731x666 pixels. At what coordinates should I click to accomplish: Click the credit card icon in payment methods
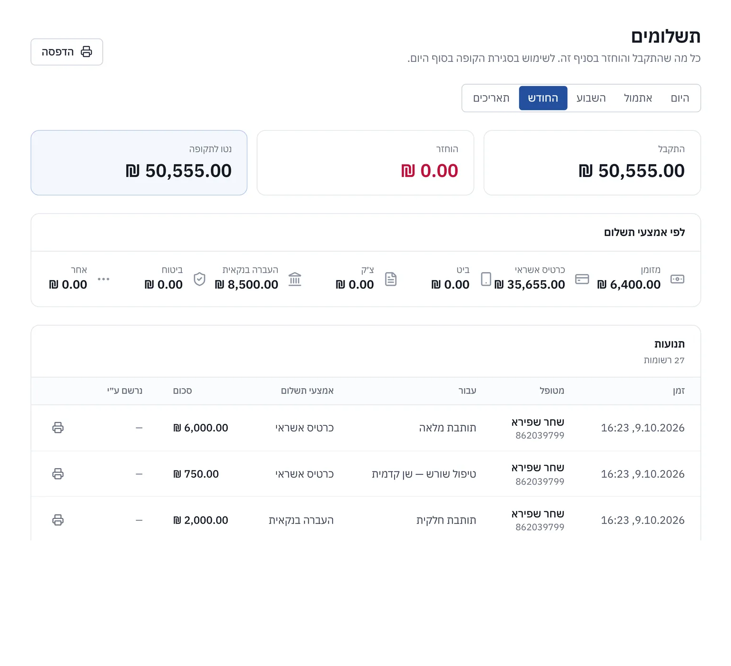(582, 279)
